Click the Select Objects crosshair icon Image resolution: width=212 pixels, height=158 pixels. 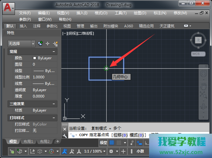tap(47, 44)
